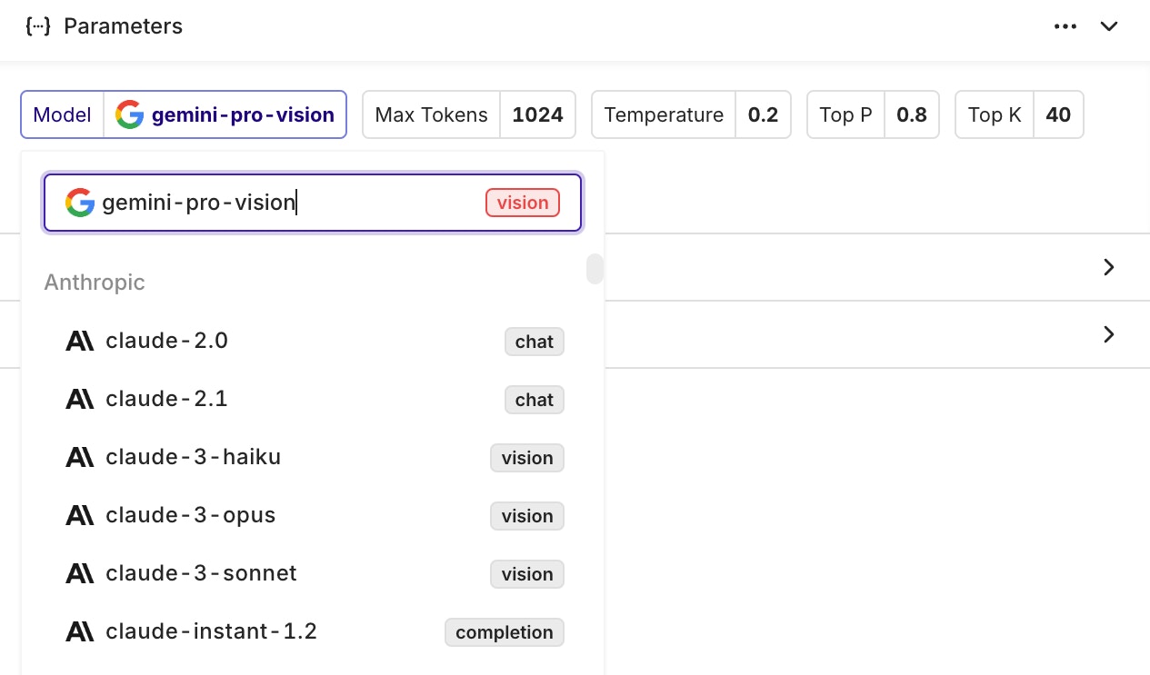Choose claude-3-sonnet model
Viewport: 1150px width, 675px height.
[x=315, y=573]
